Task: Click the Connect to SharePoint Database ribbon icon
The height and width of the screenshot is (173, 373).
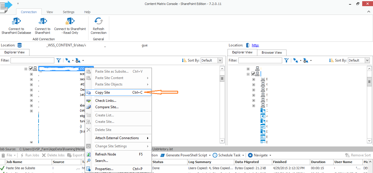Action: (x=16, y=22)
